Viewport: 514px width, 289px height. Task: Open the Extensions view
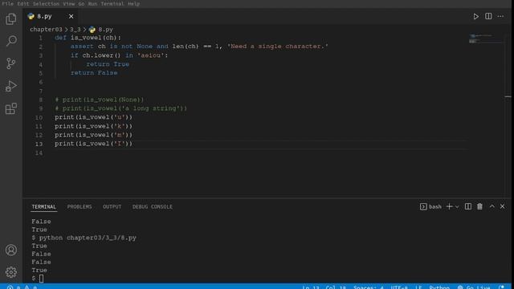pos(10,108)
